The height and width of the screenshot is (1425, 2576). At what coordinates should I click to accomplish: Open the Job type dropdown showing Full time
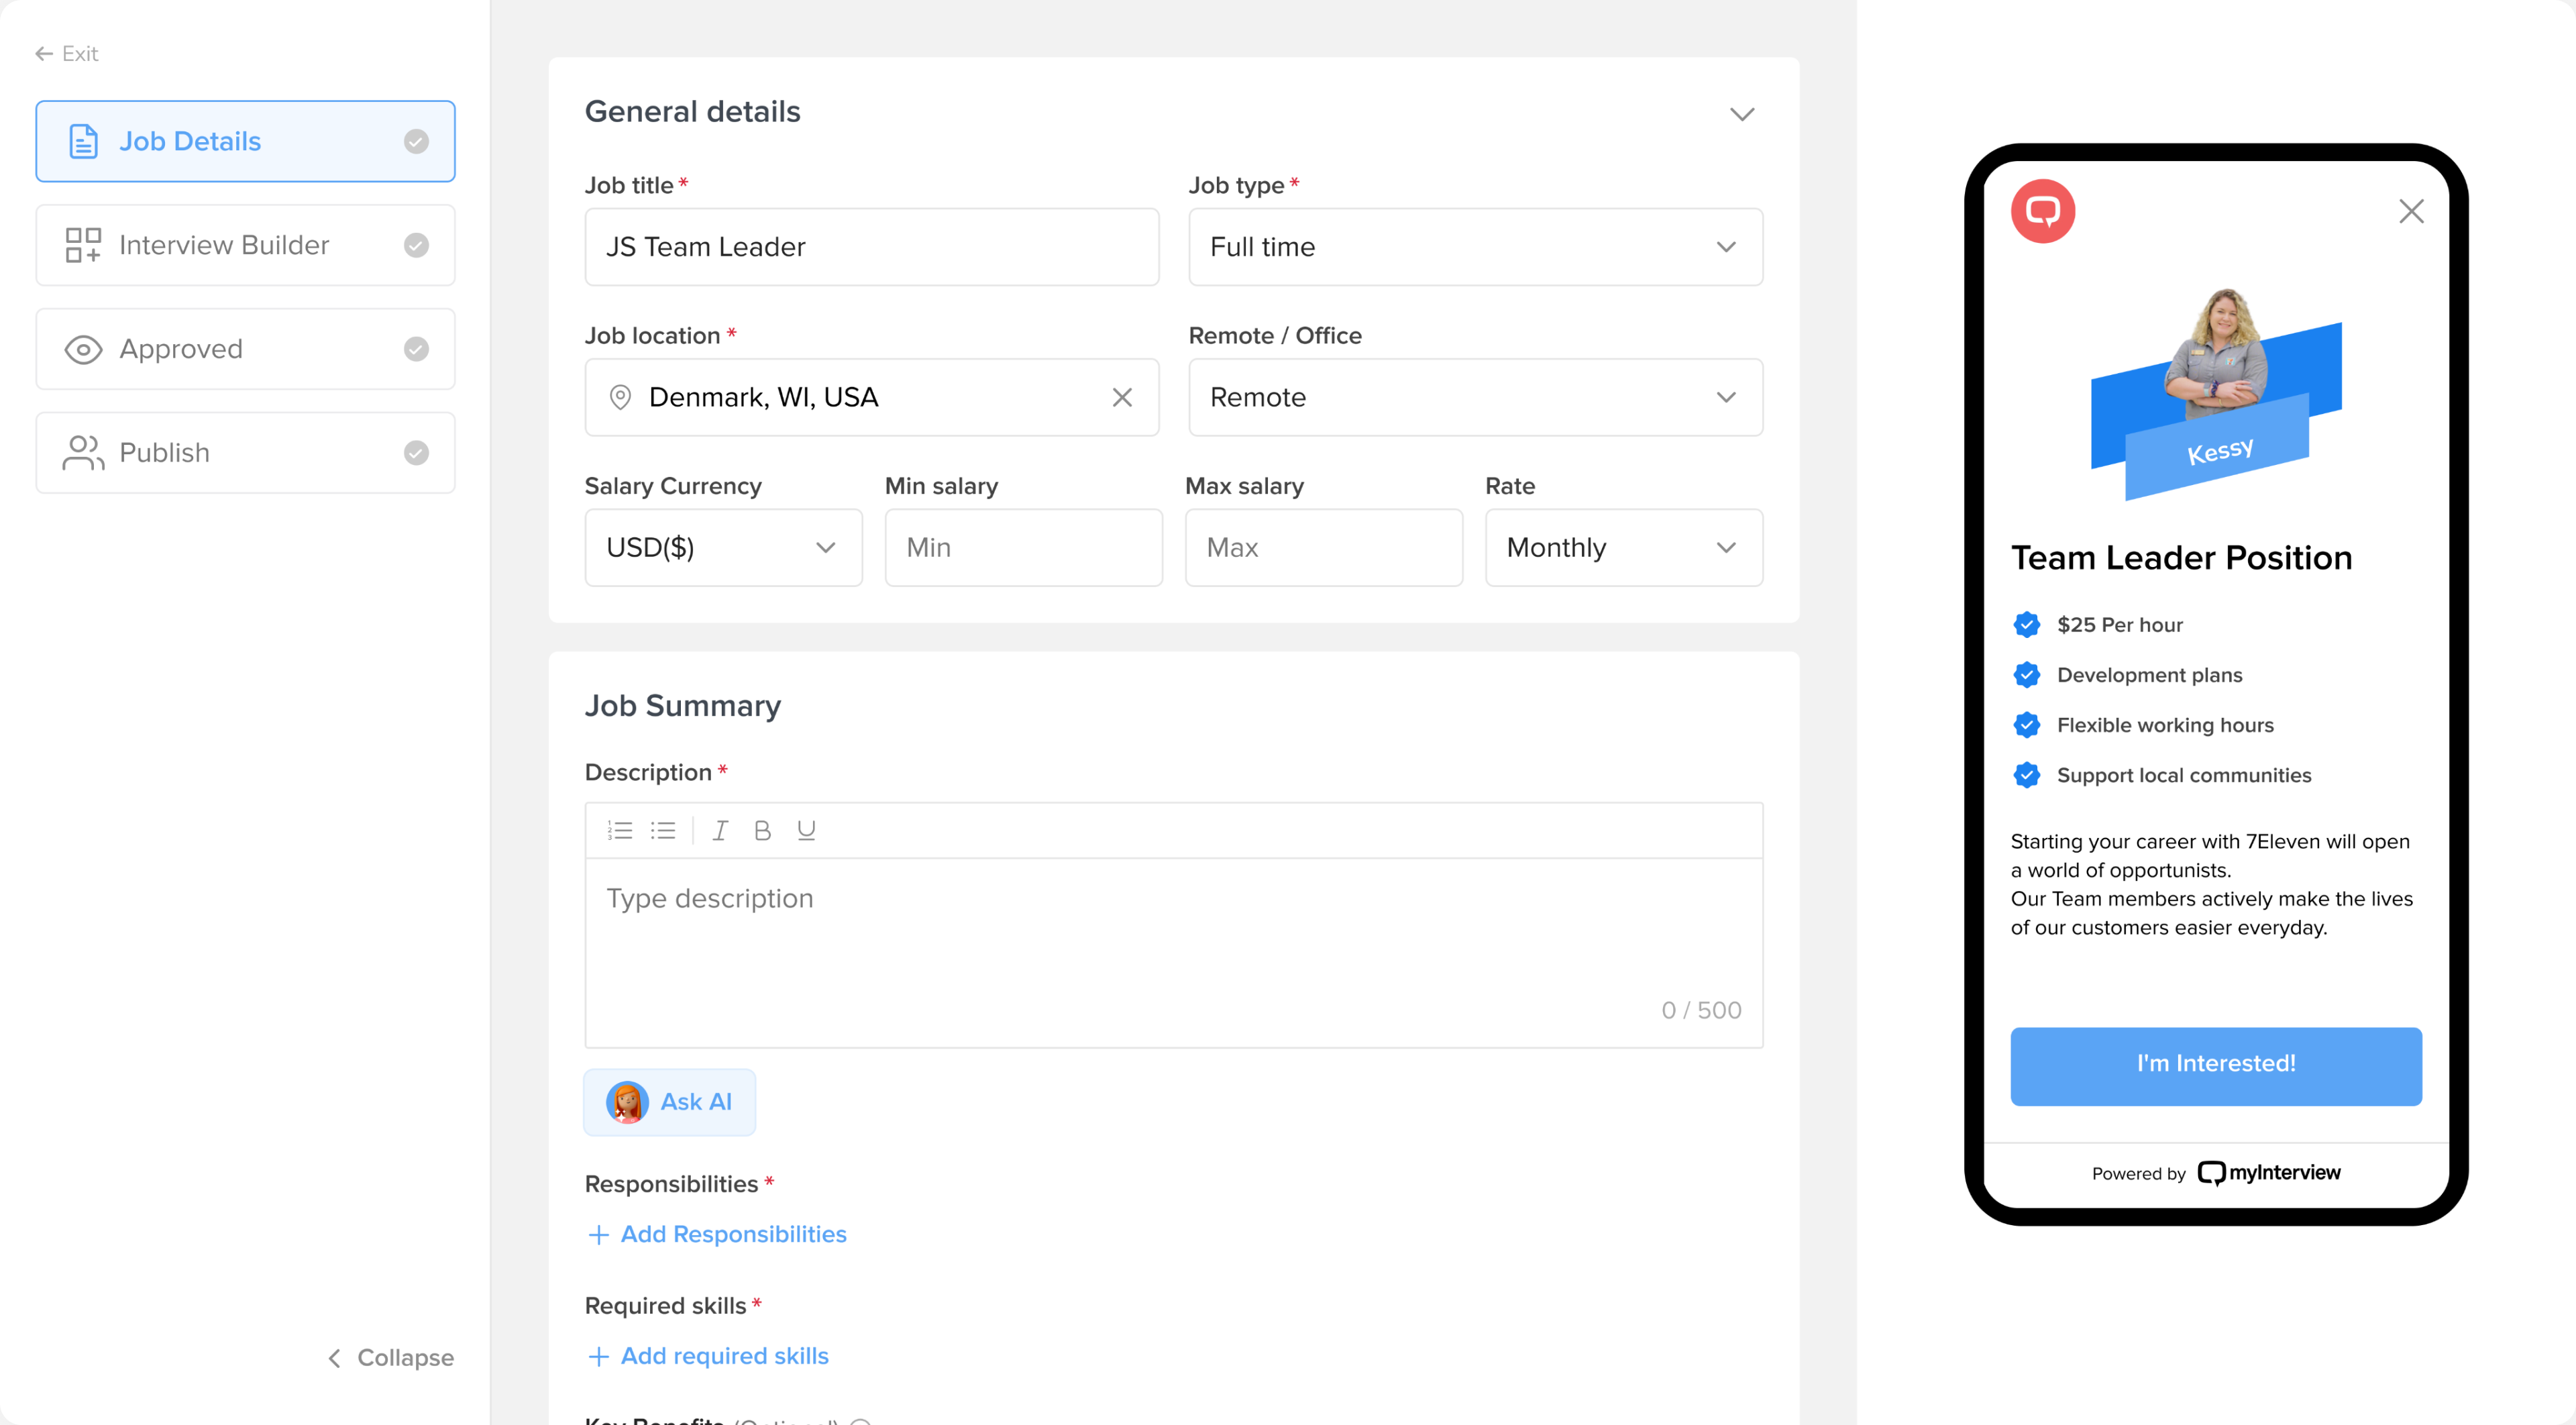[x=1475, y=247]
